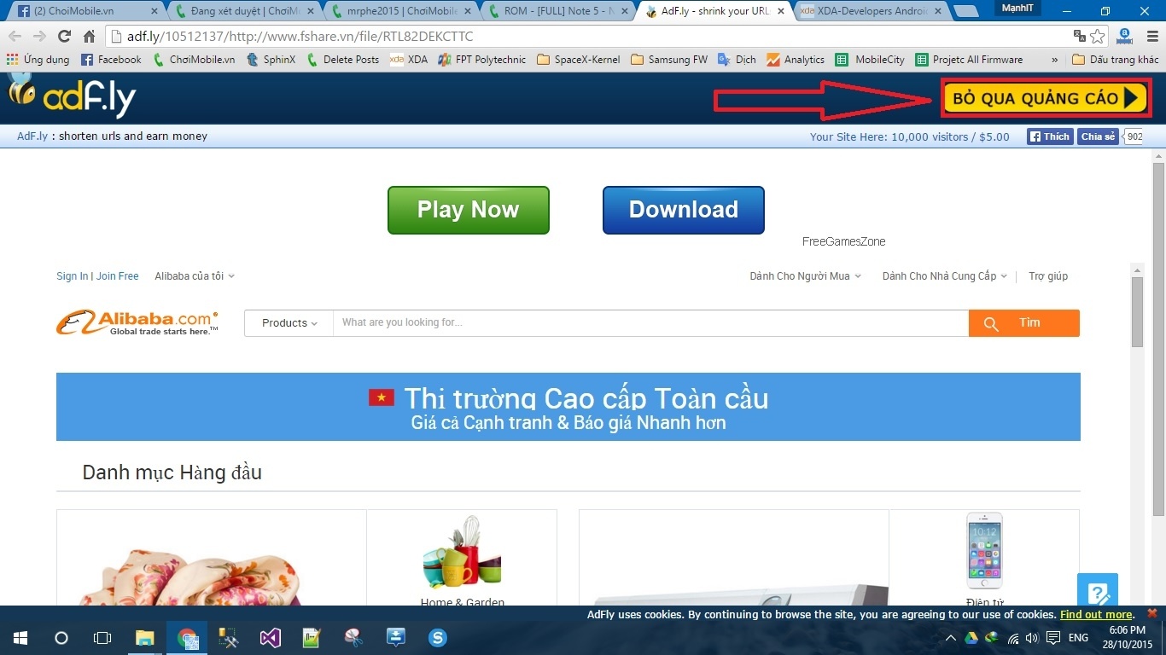Open the Delete Posts bookmark
The image size is (1166, 655).
pos(342,60)
